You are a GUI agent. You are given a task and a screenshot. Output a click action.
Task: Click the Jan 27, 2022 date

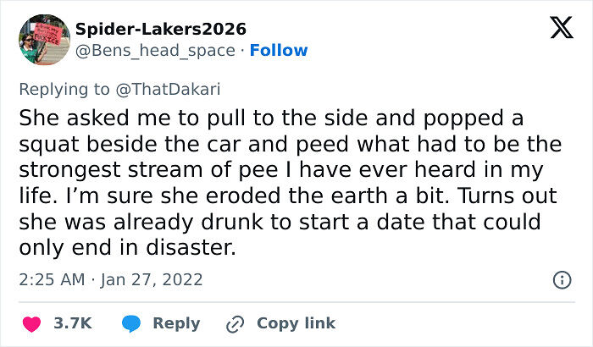[x=154, y=279]
